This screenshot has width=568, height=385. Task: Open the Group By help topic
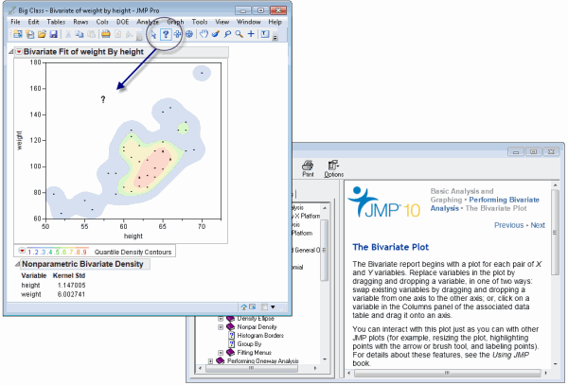pos(249,344)
